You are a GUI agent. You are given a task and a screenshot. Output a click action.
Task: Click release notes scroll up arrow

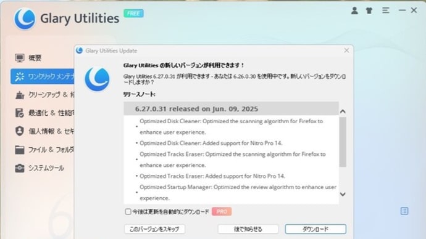tap(343, 111)
